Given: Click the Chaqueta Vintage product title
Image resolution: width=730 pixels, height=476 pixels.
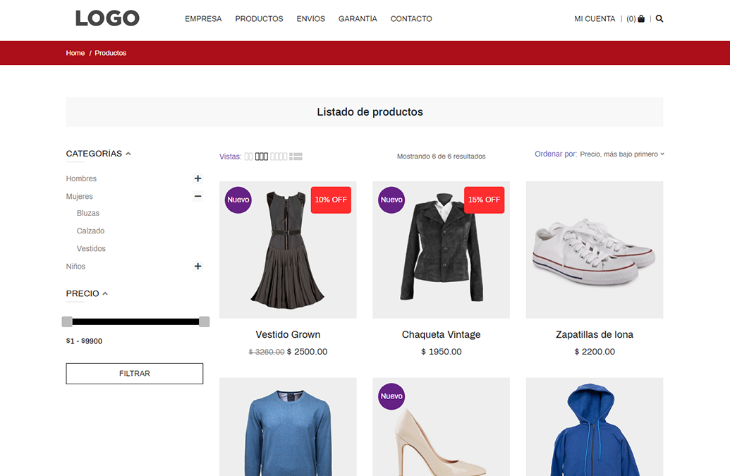Looking at the screenshot, I should tap(441, 334).
